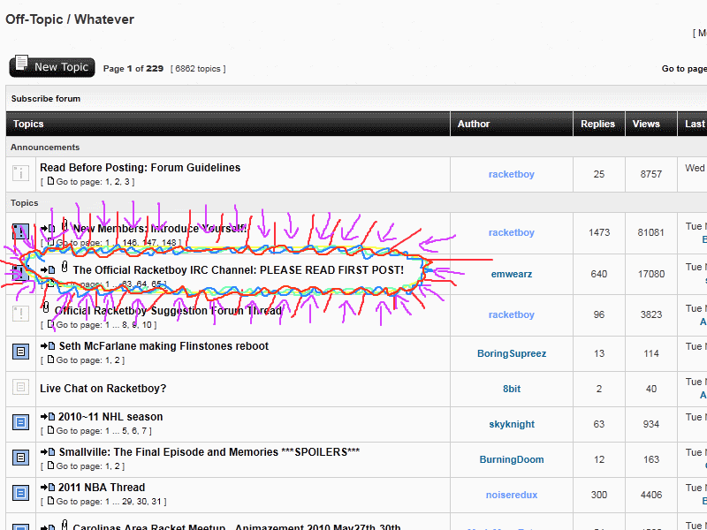
Task: View author noiseredux profile
Action: pos(512,495)
